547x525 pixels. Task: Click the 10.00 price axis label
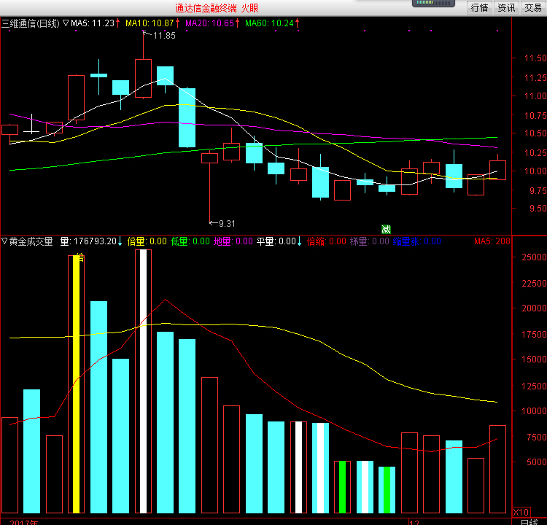coord(535,171)
